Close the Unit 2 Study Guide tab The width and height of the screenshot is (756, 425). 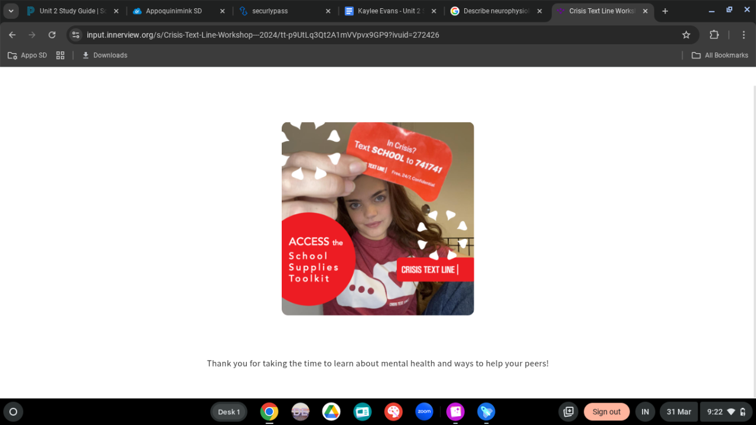(116, 11)
